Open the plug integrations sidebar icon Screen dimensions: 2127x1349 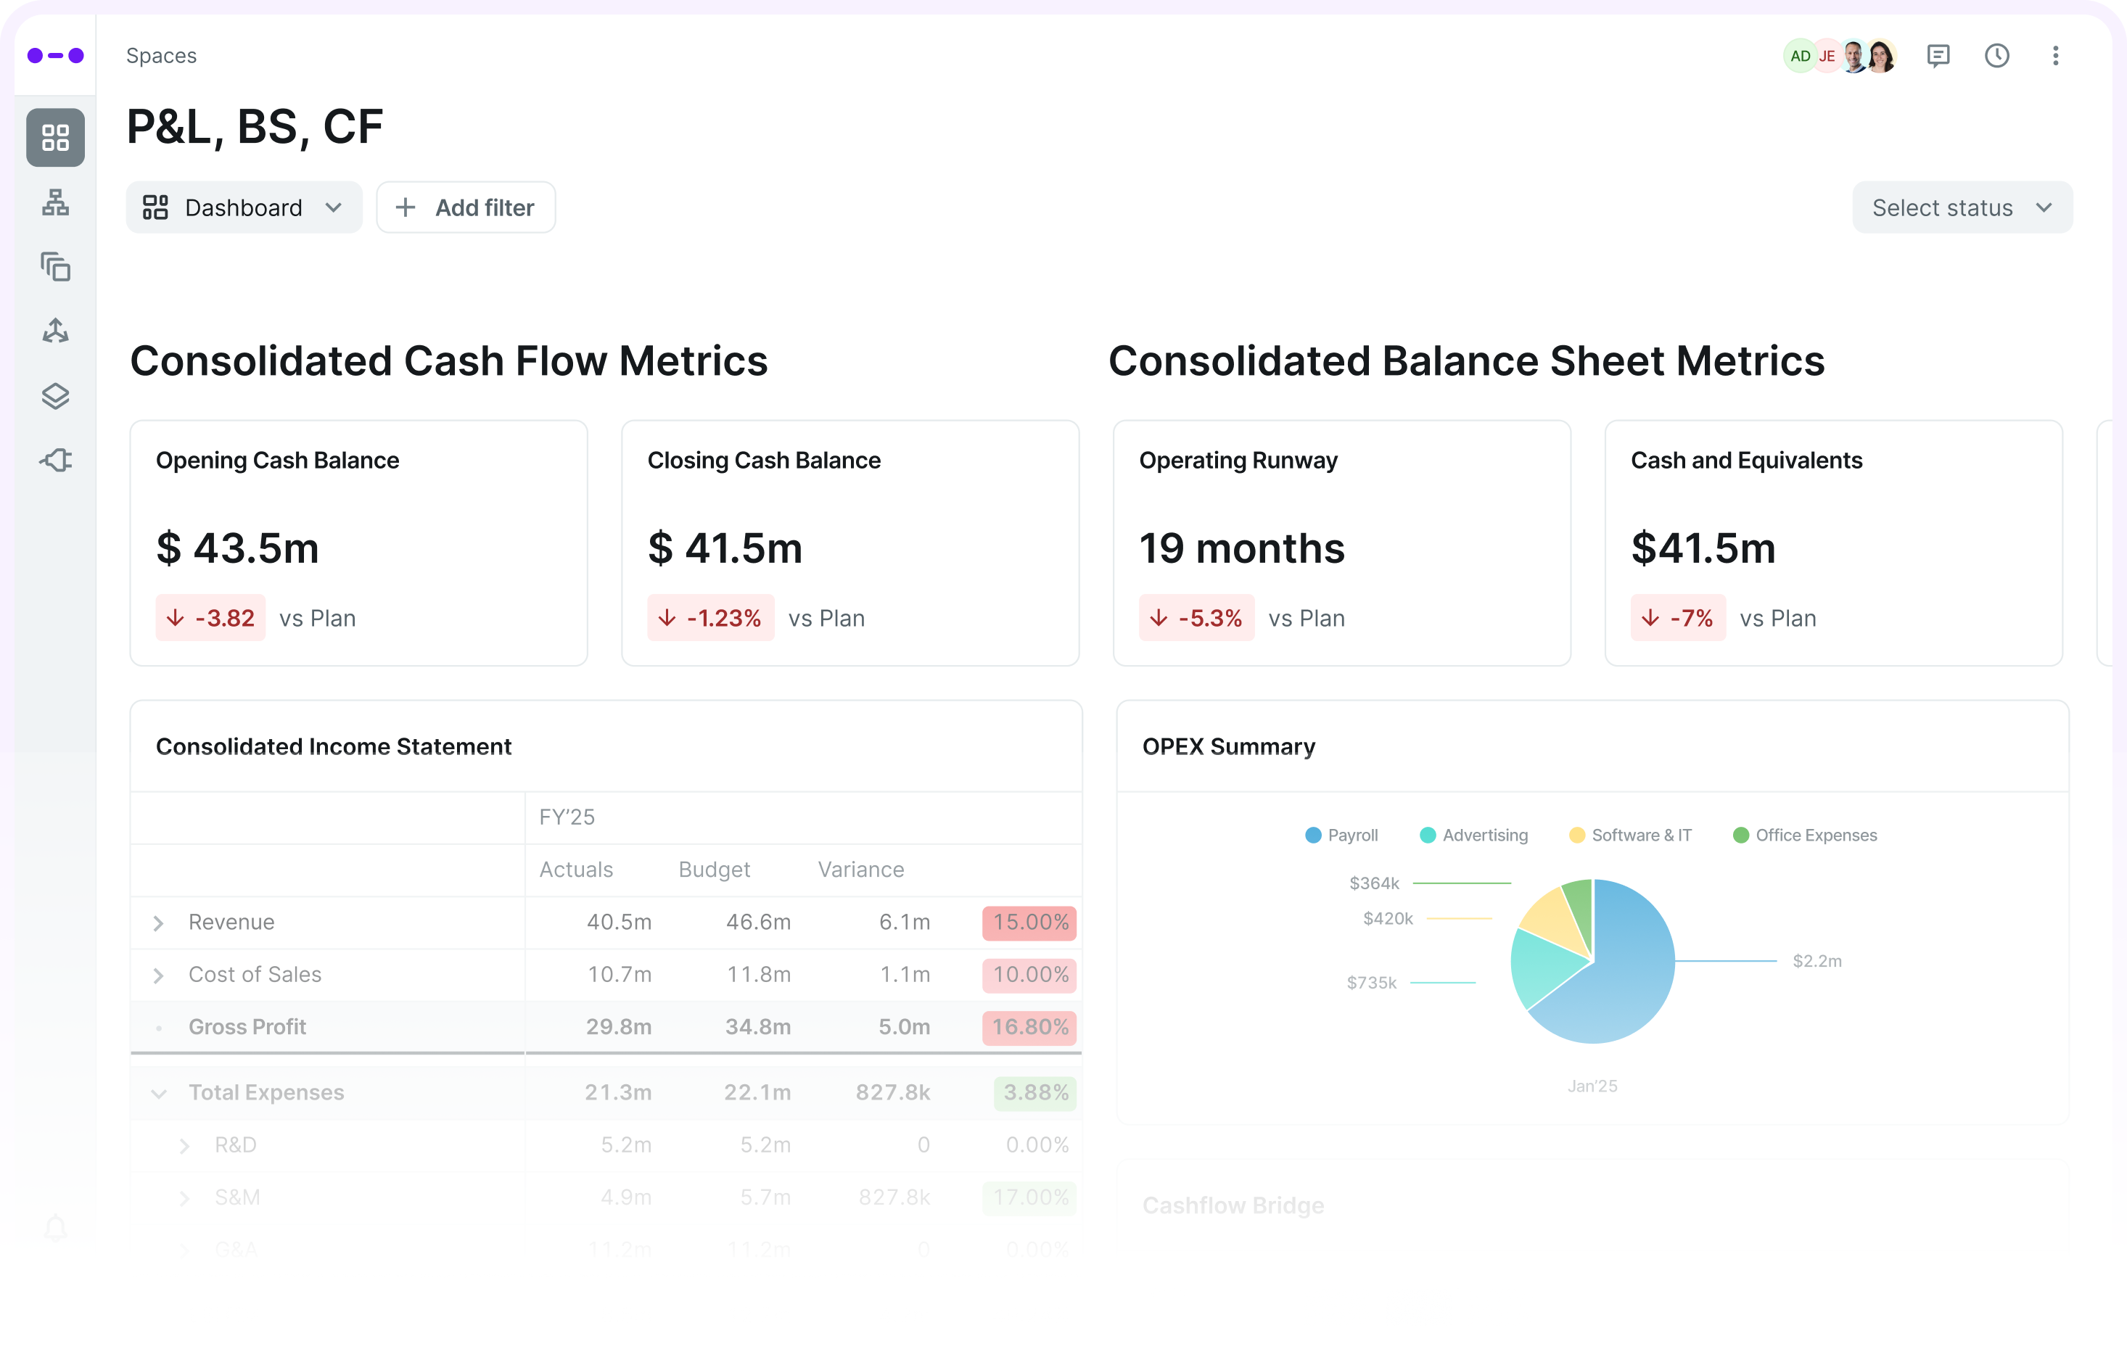coord(54,460)
